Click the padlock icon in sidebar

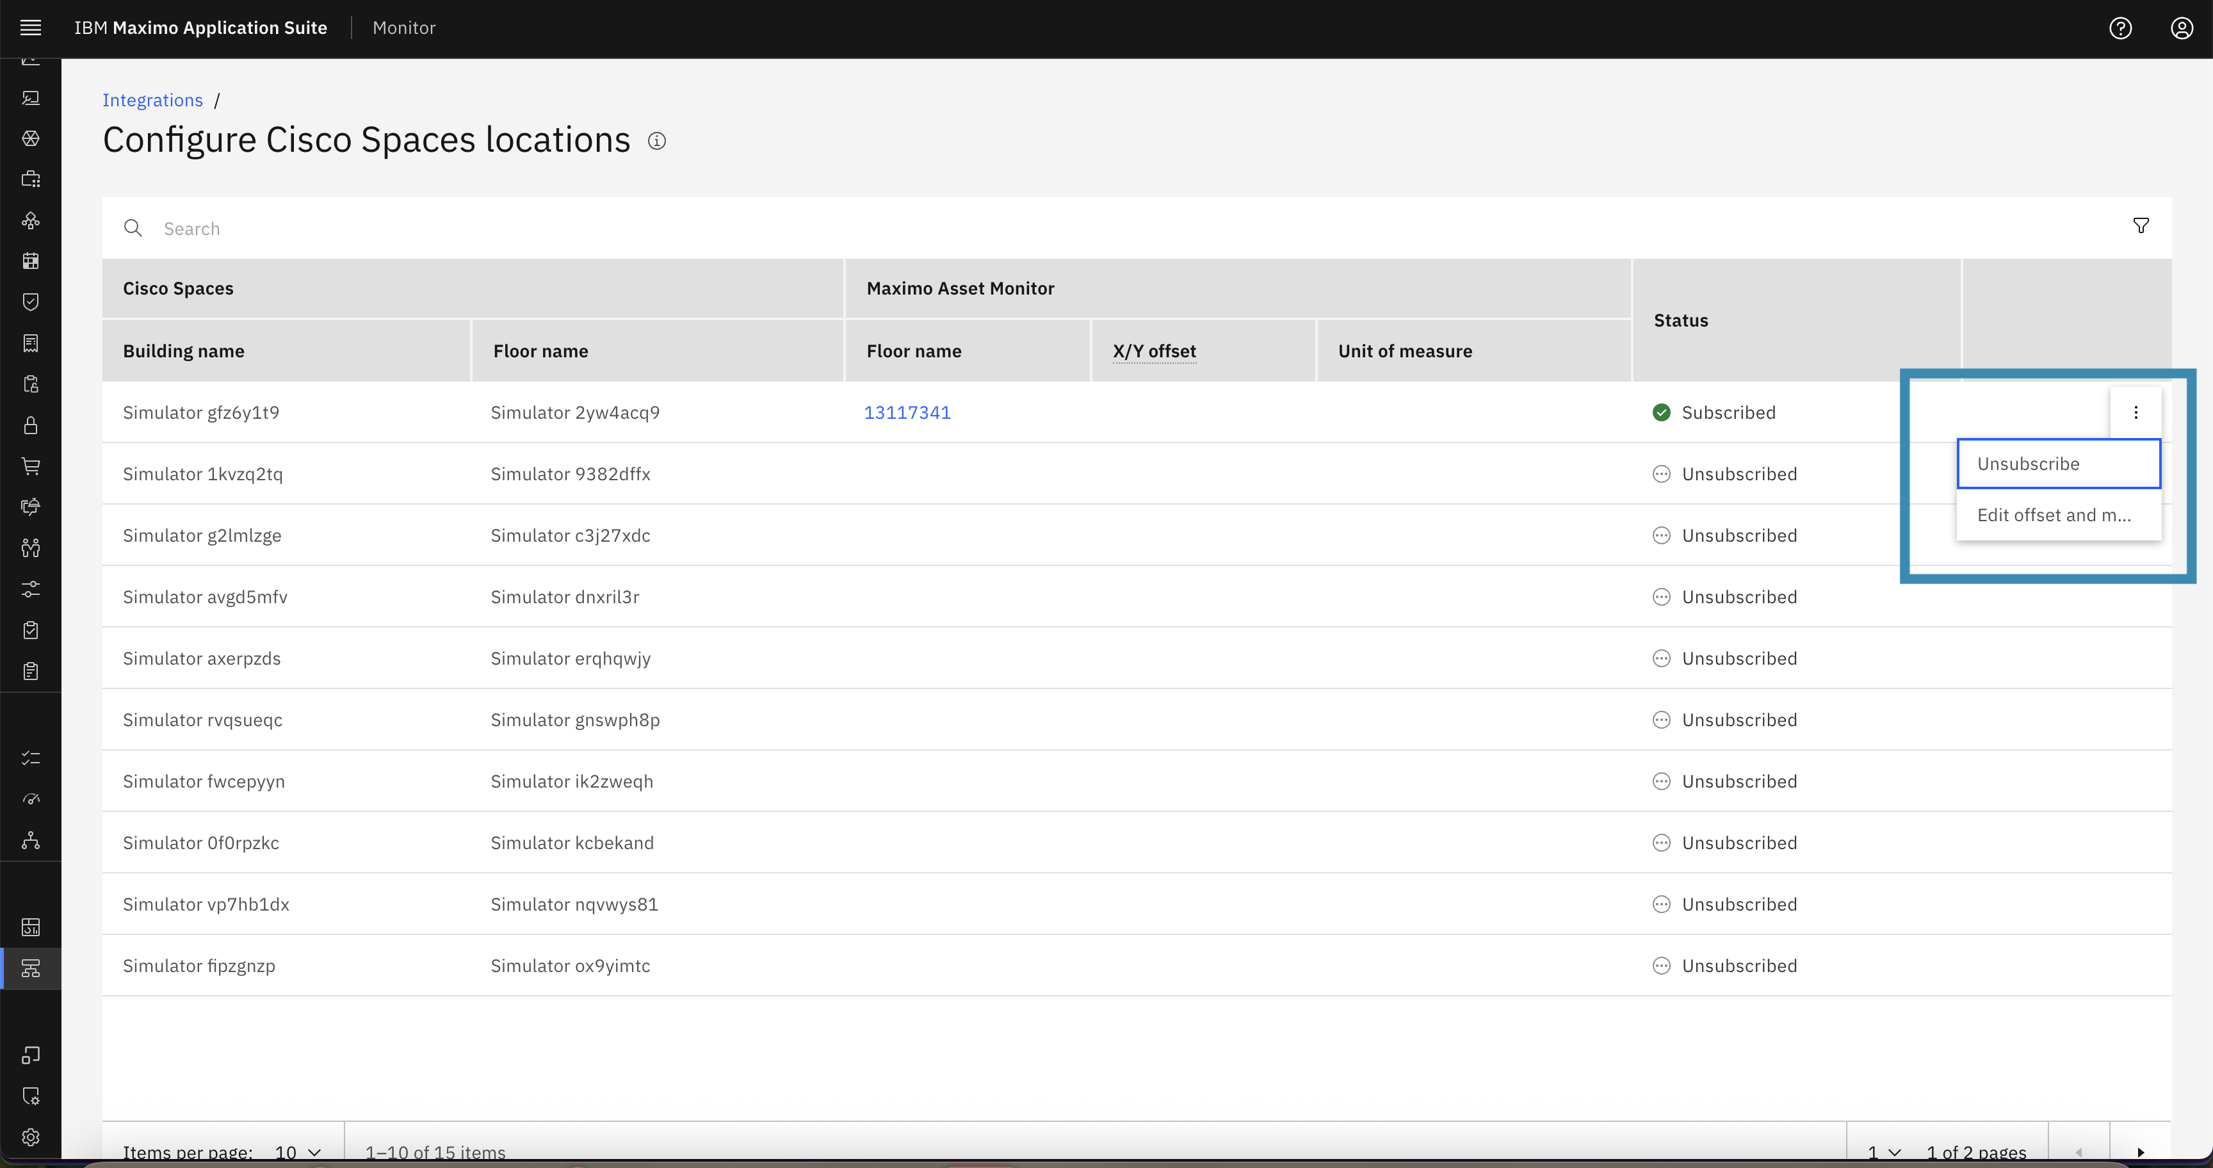tap(31, 425)
